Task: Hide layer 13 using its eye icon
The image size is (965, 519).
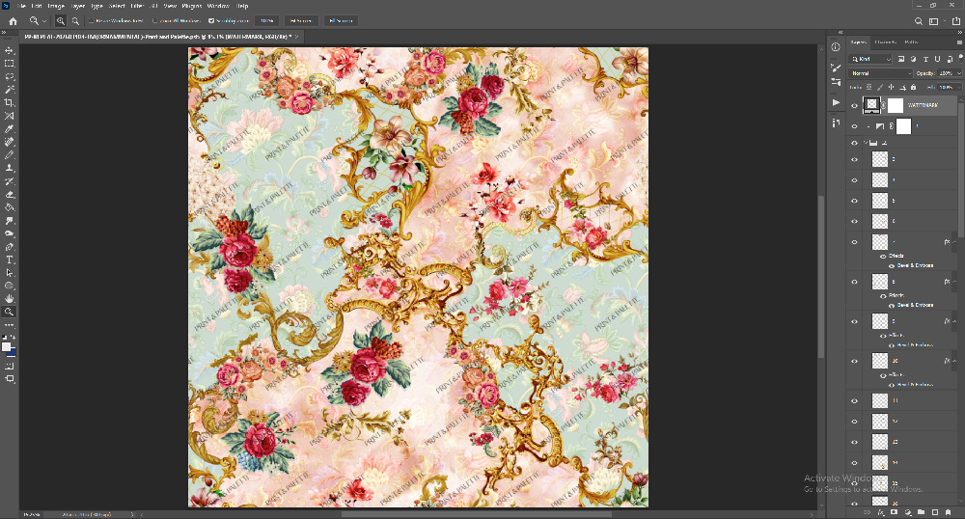Action: point(854,442)
